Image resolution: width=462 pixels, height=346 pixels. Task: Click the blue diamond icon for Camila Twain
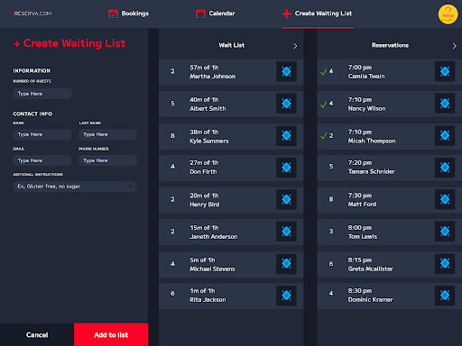point(445,71)
